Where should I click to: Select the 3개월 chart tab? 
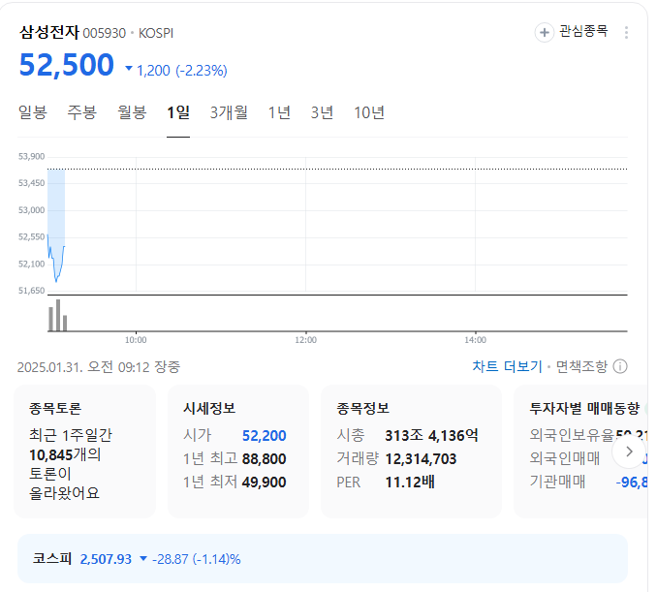[x=229, y=112]
